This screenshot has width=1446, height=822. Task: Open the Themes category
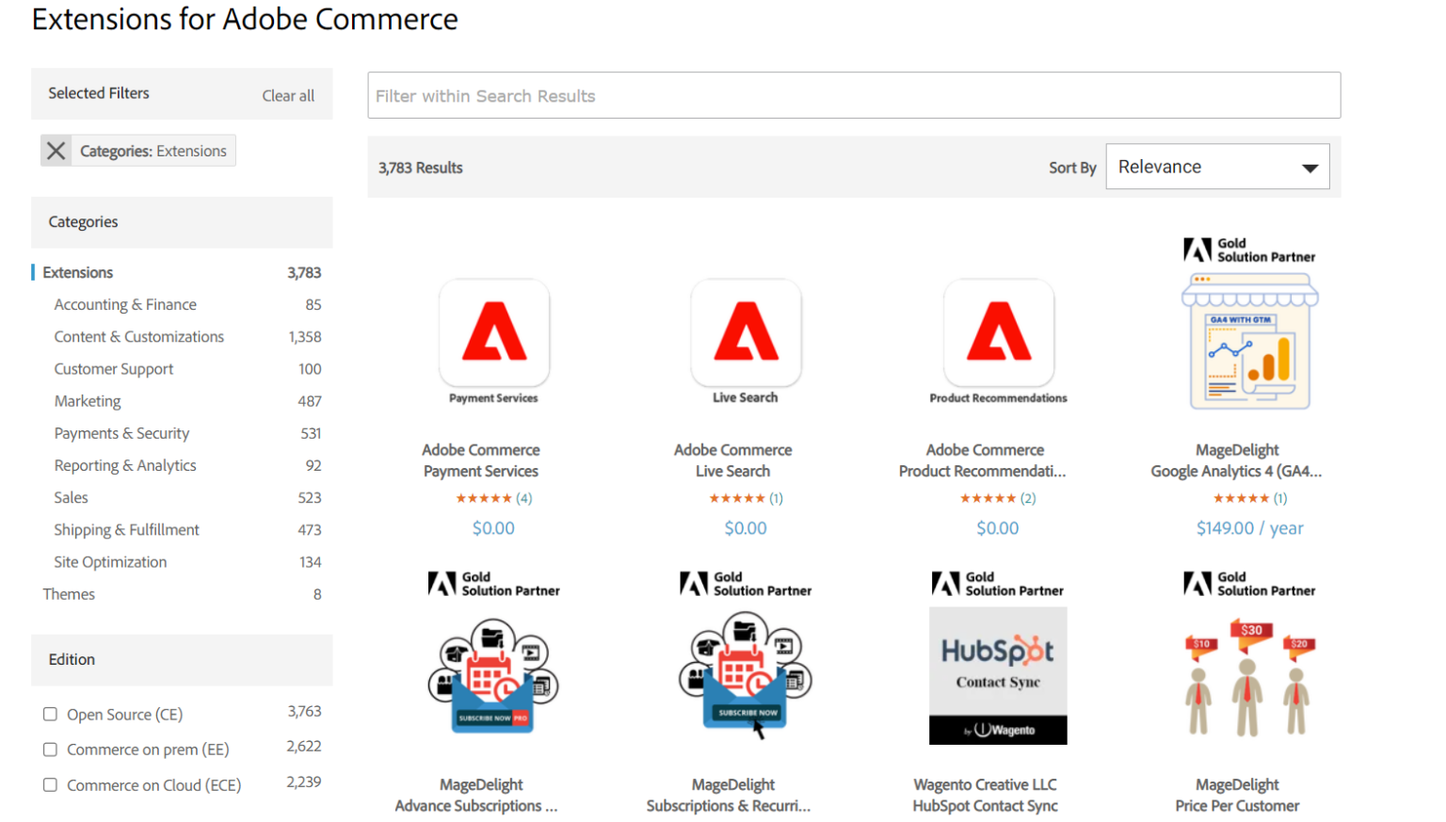point(69,594)
